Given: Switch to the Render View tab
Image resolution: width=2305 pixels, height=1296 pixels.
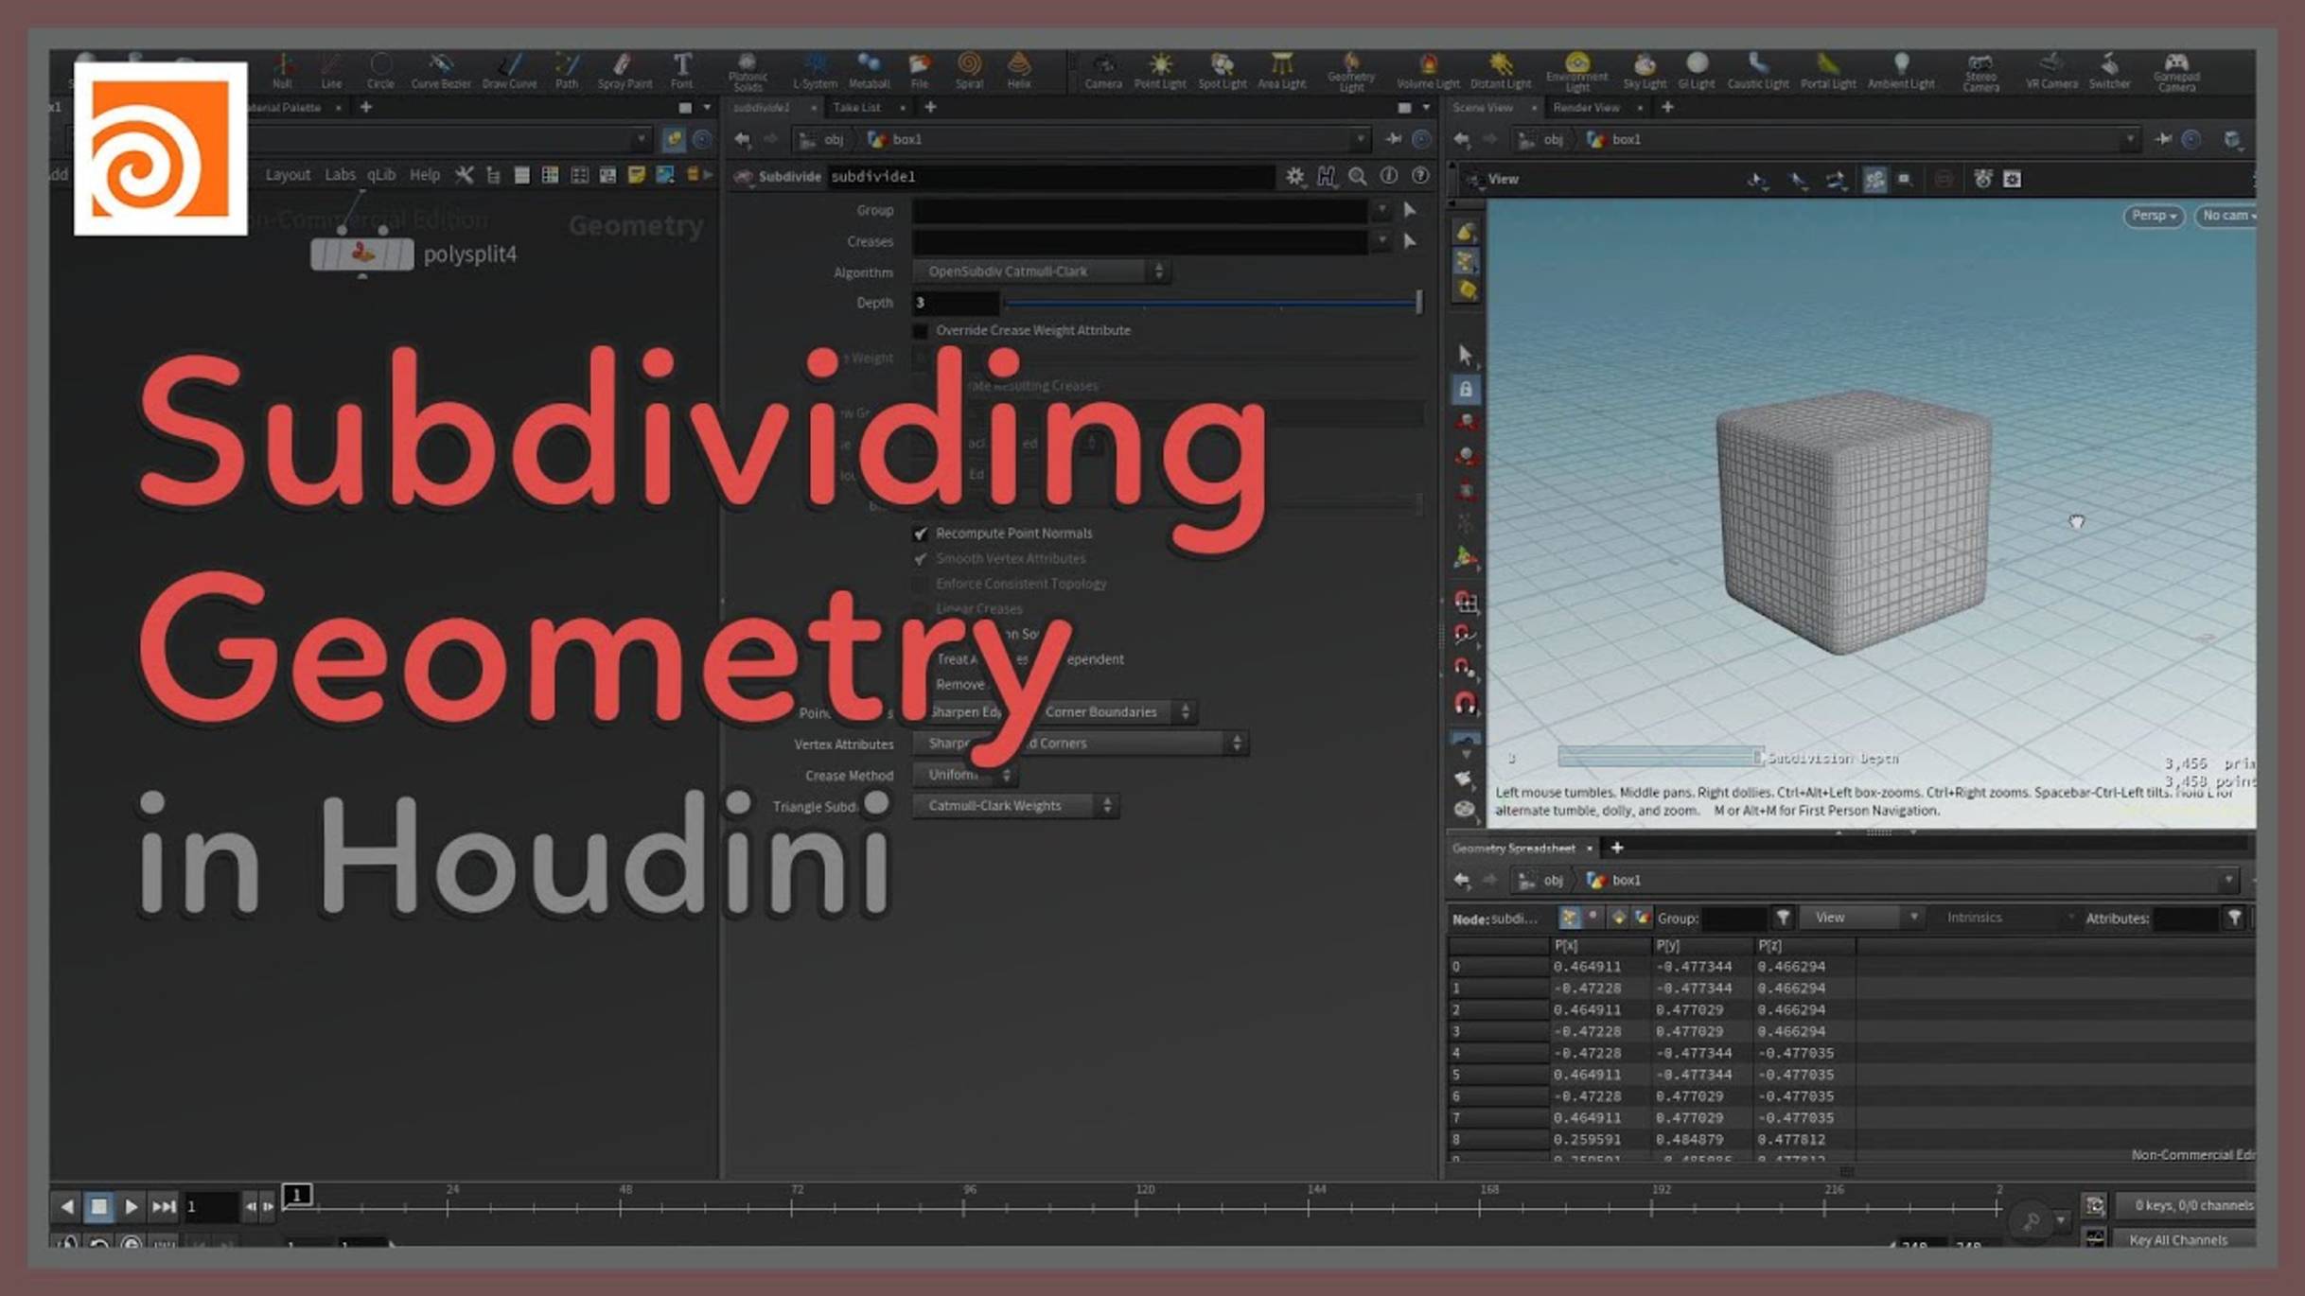Looking at the screenshot, I should 1586,107.
